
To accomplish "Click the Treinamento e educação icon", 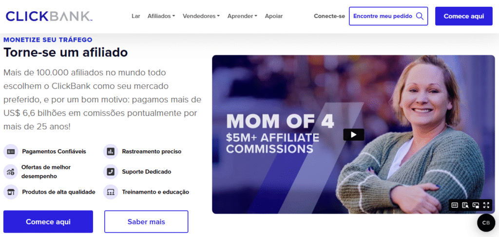I will click(111, 192).
